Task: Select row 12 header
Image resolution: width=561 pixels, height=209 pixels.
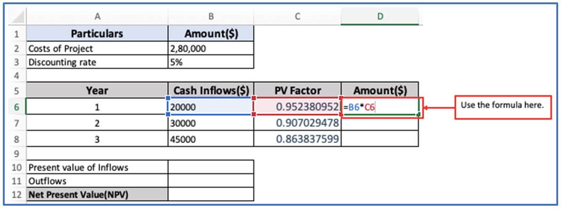Action: (x=17, y=195)
